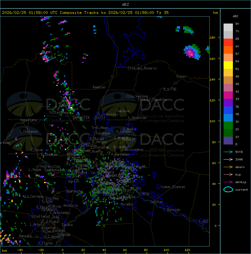Select the light blue 35 dBZ color band
The height and width of the screenshot is (254, 251).
coord(228,118)
